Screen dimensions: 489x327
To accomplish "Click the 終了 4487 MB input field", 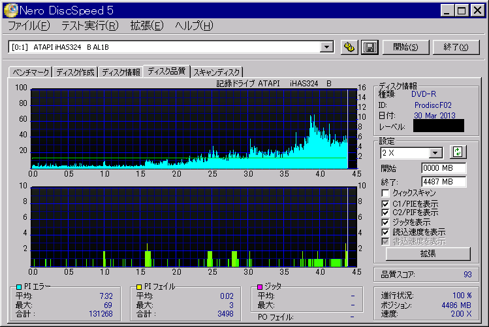I will [x=444, y=182].
